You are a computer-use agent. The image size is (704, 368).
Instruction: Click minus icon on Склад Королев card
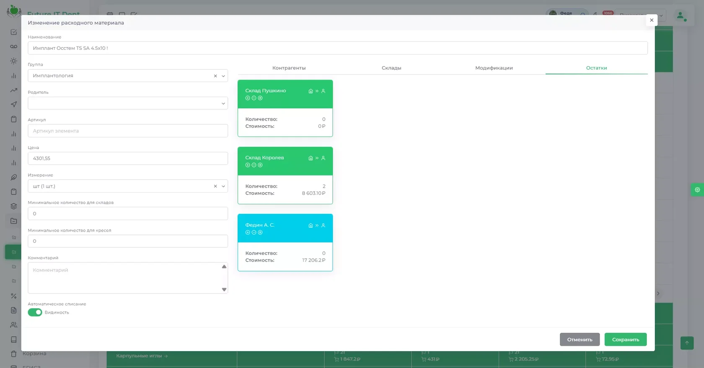tap(254, 165)
